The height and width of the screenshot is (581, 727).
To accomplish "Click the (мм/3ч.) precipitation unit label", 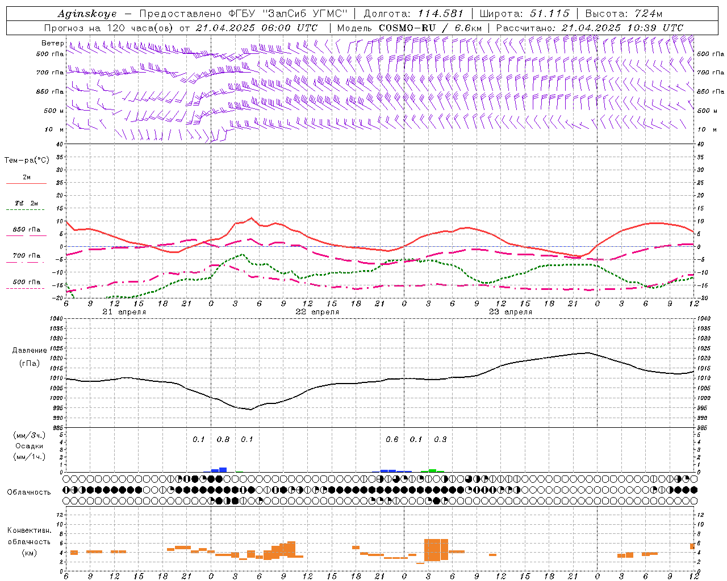I will pyautogui.click(x=30, y=435).
